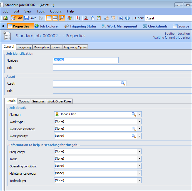Click the Asset lookup magnifier icon
Image resolution: width=192 pixels, height=191 pixels.
tap(123, 83)
